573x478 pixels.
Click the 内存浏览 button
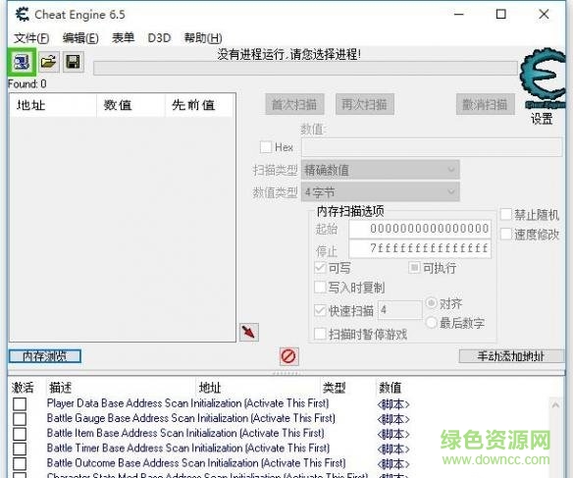(44, 356)
